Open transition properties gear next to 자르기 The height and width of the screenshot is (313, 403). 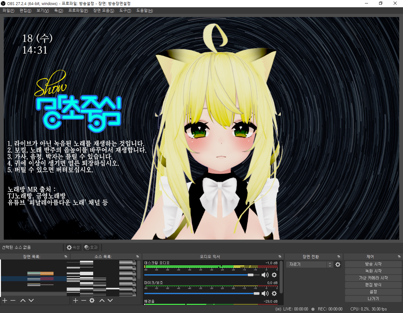pos(338,265)
